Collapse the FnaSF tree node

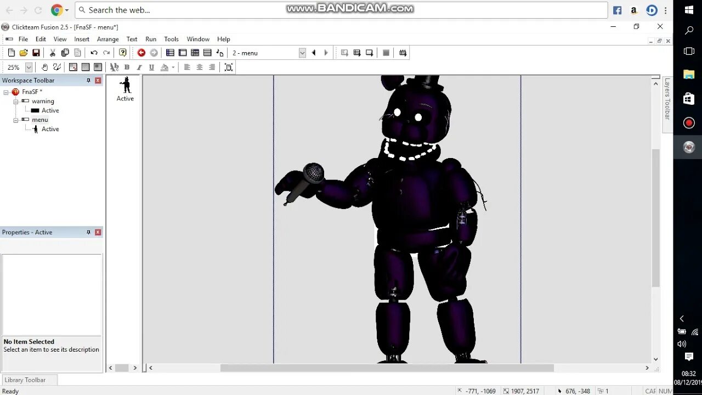click(x=6, y=92)
